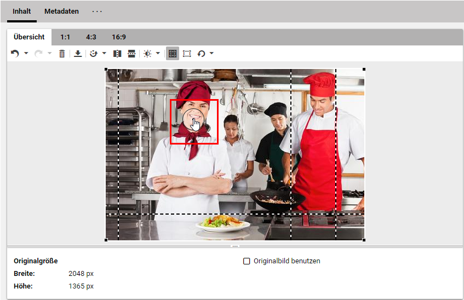This screenshot has height=300, width=464.
Task: Click the download image icon
Action: coord(78,54)
